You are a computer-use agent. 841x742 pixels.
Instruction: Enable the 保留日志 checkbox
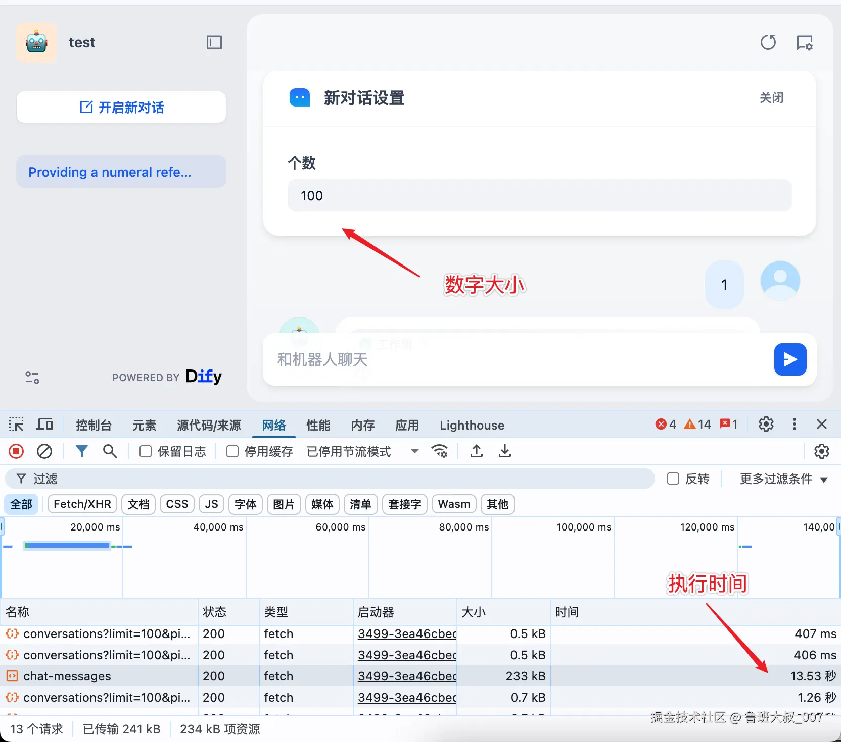click(x=146, y=451)
